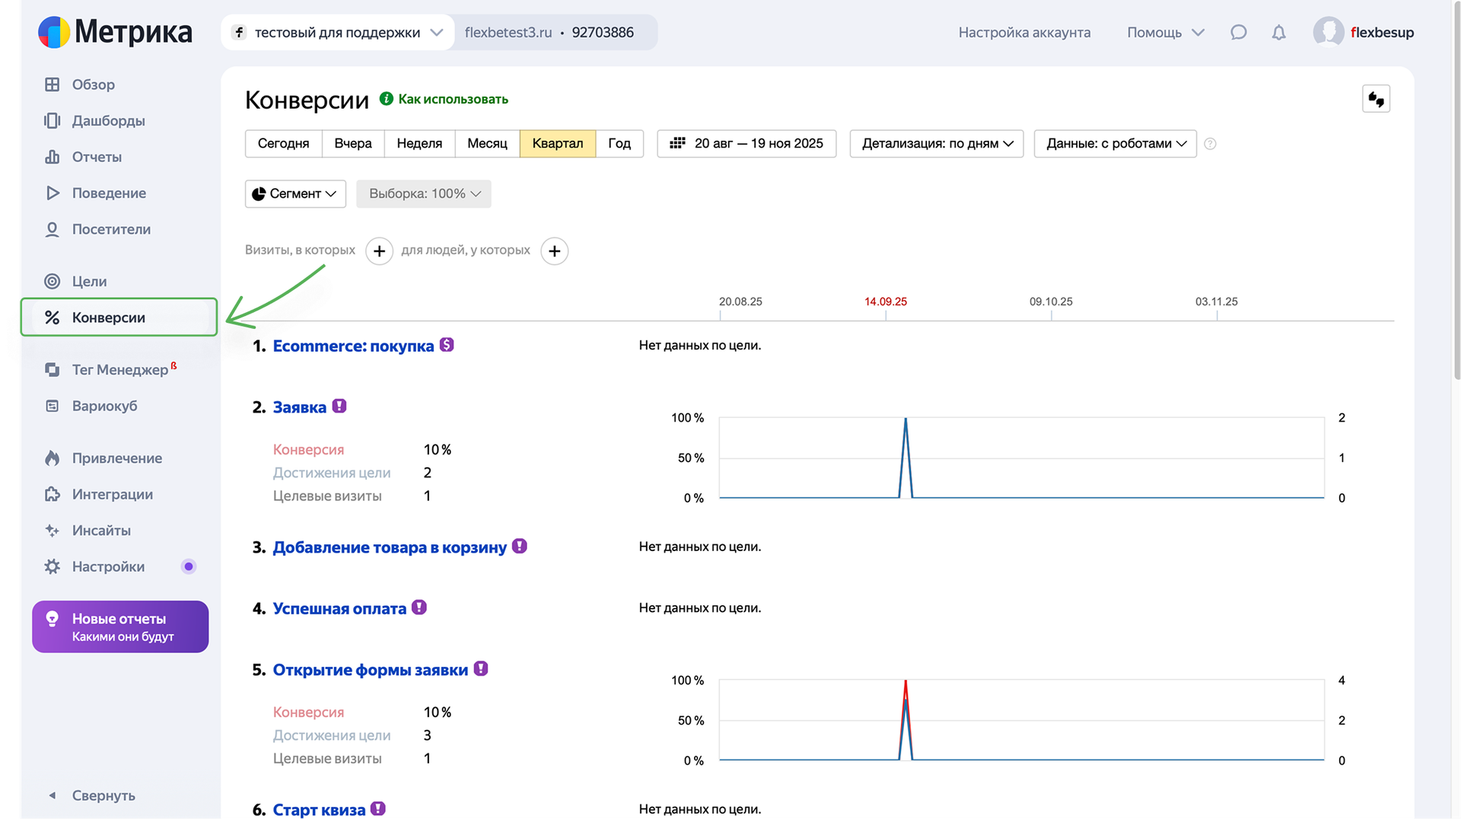This screenshot has width=1461, height=819.
Task: Open the date range picker field
Action: (746, 144)
